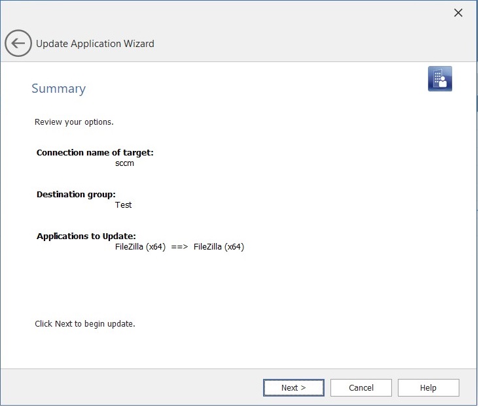
Task: Click the footer bar left of the Next button
Action: 131,387
